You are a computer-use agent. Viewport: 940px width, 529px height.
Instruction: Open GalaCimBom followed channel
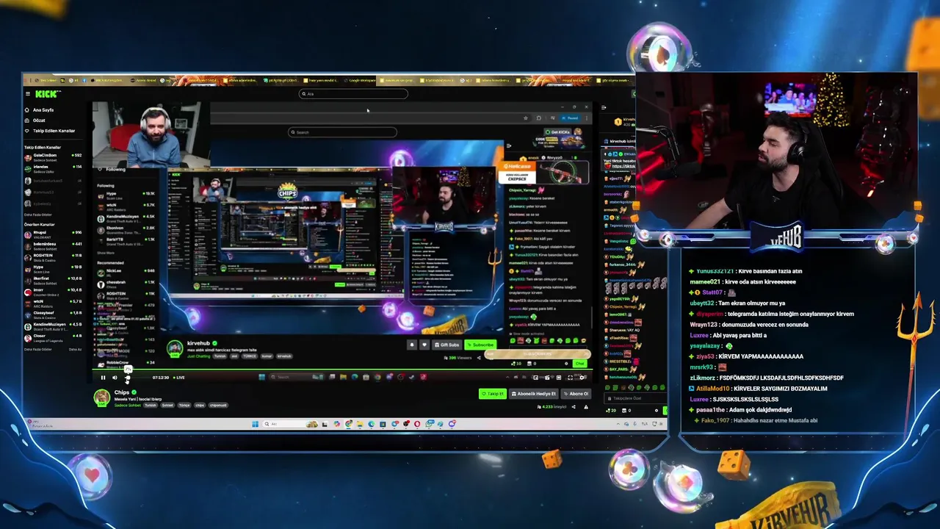pos(53,156)
